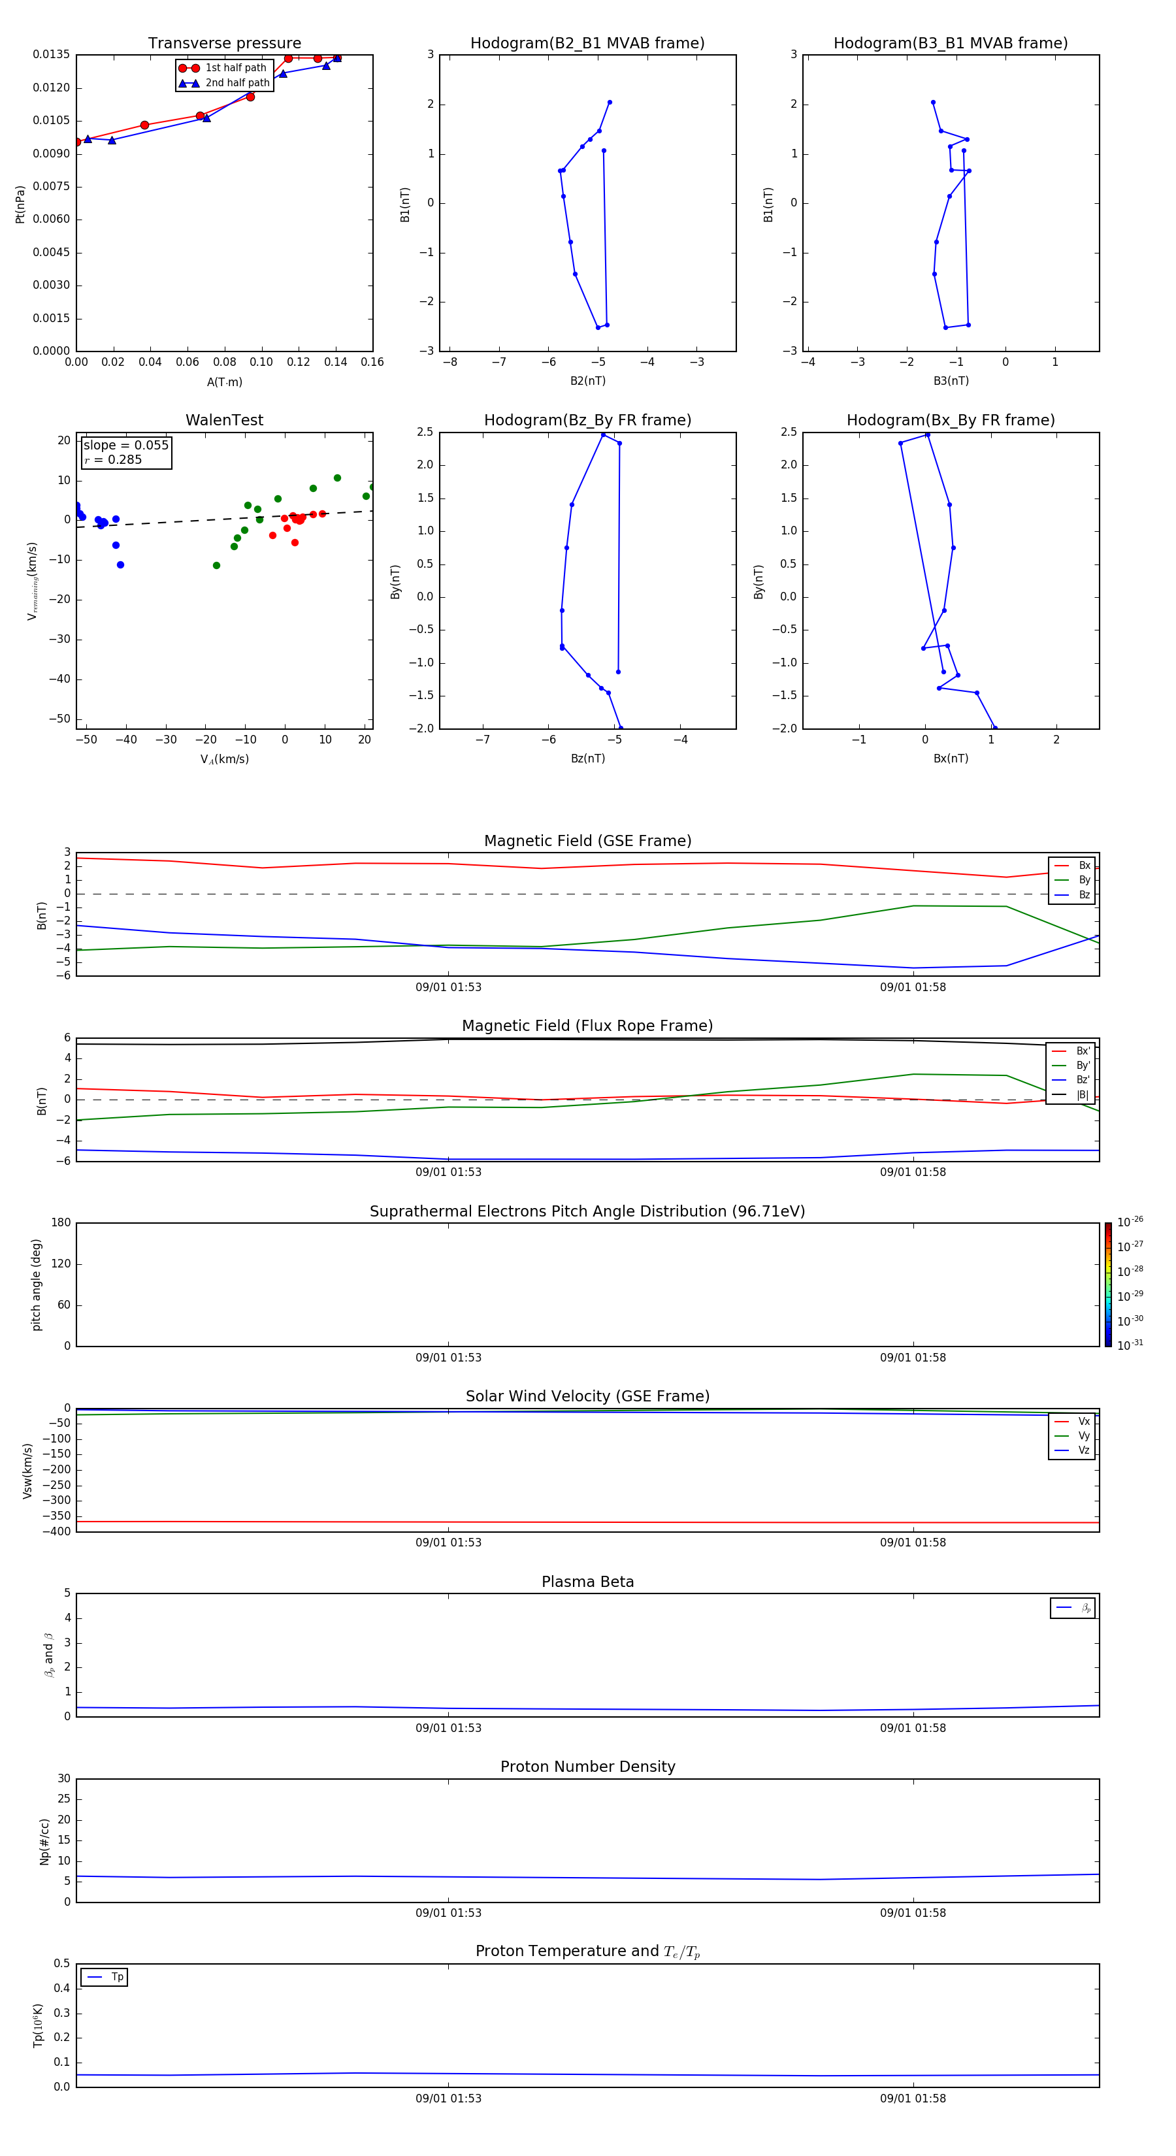Select the 'Tp' legend entry
Screen dimensions: 1176x2156
pyautogui.click(x=105, y=1977)
